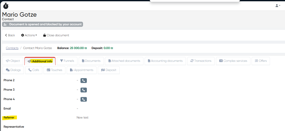Switch to the Object tab
The height and width of the screenshot is (131, 285).
(x=13, y=61)
